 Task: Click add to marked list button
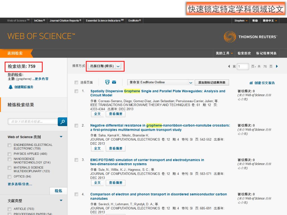(212, 83)
